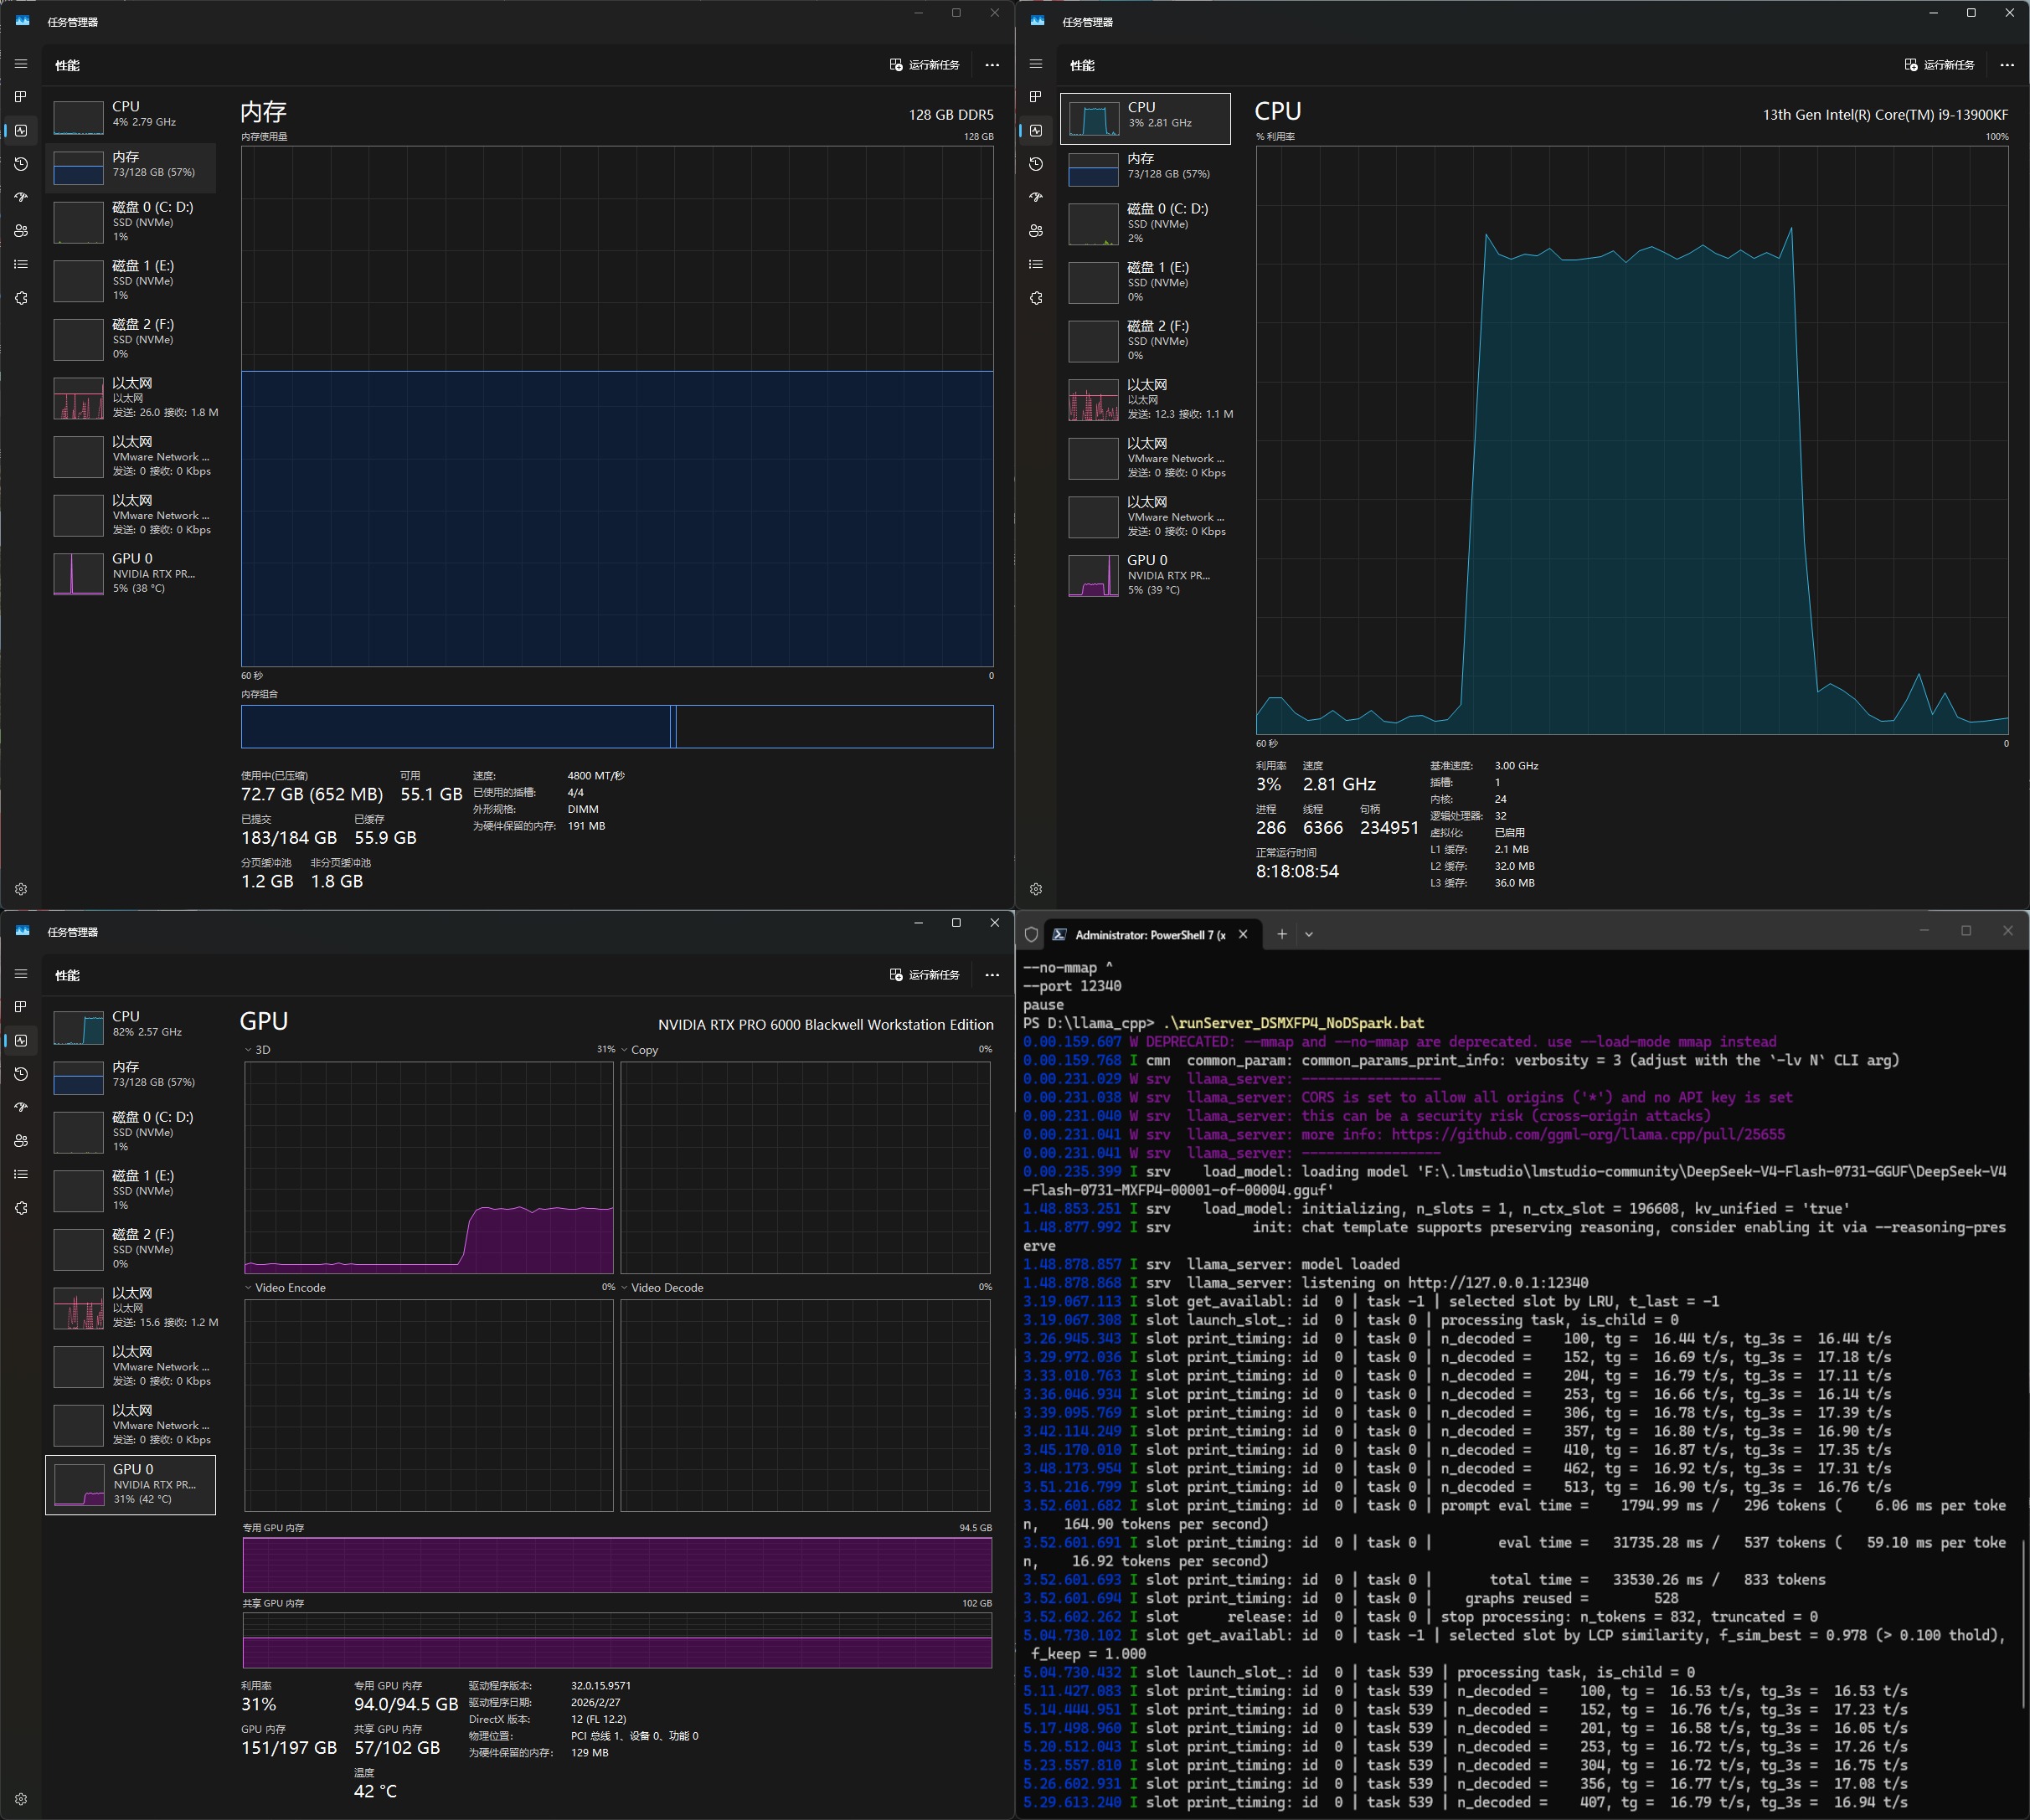2030x1820 pixels.
Task: Select Performance icon in CPU Task Manager sidebar
Action: 1035,130
